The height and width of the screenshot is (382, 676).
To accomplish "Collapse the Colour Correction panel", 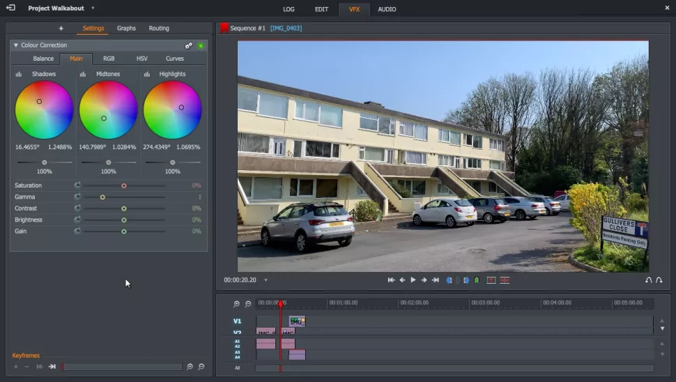I will (16, 45).
